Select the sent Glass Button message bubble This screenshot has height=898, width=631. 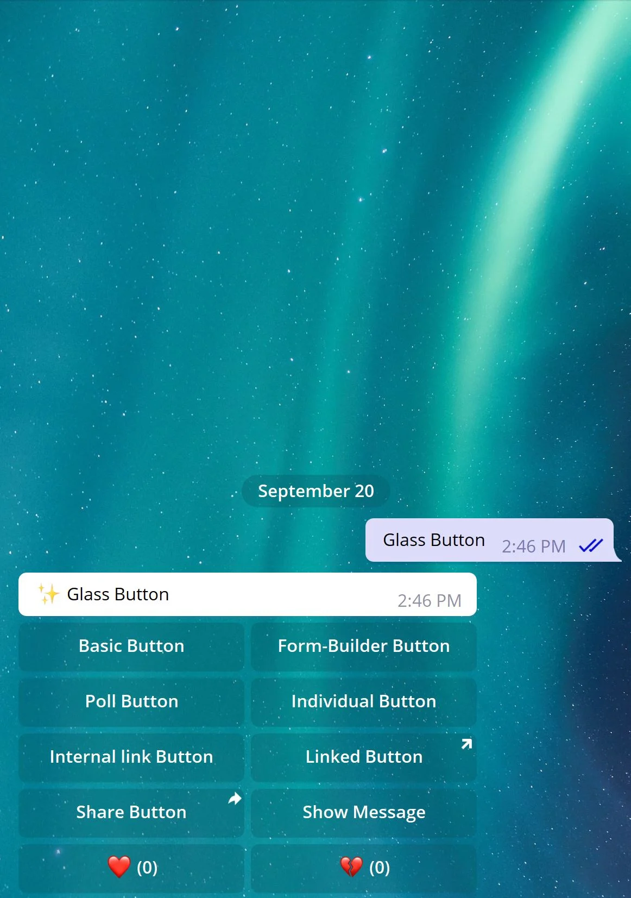coord(490,540)
